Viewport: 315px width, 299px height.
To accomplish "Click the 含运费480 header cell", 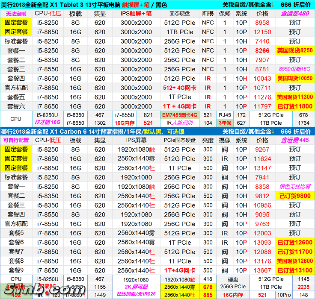I will click(295, 13).
